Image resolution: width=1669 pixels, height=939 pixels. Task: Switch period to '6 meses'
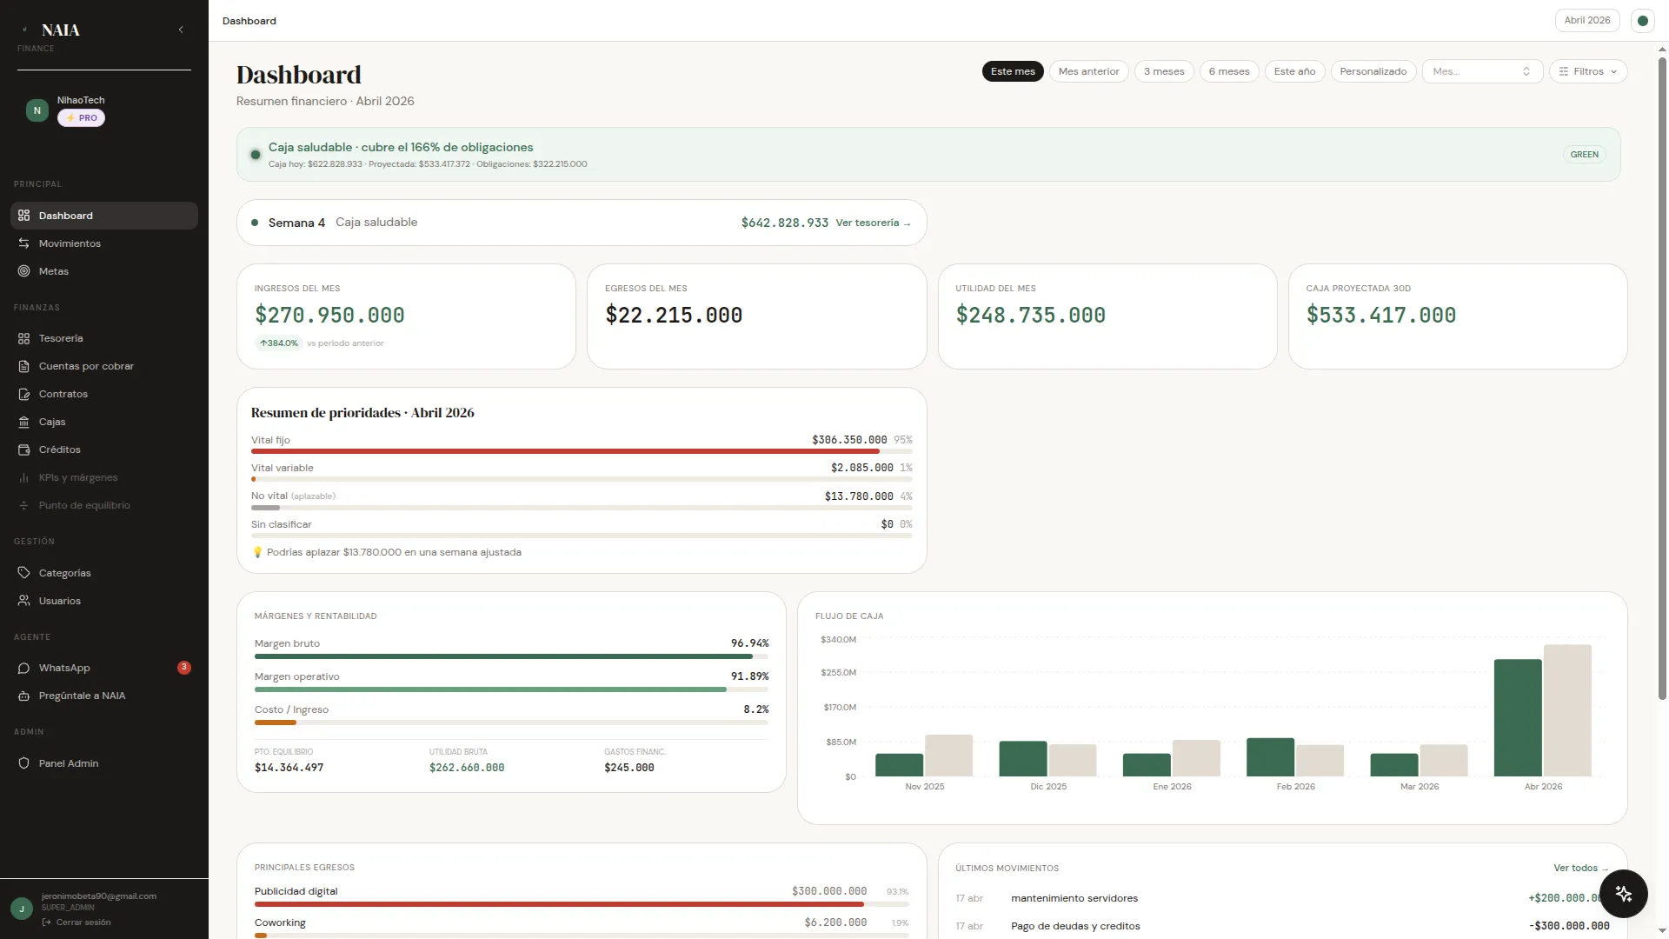pyautogui.click(x=1228, y=71)
